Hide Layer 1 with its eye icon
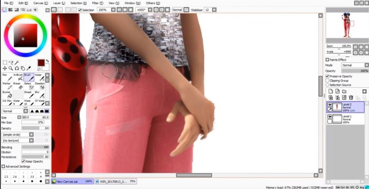 330,117
